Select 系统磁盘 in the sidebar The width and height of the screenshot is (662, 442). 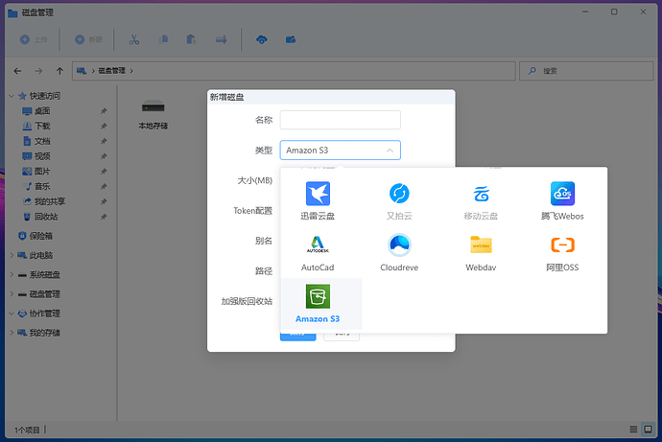point(45,274)
